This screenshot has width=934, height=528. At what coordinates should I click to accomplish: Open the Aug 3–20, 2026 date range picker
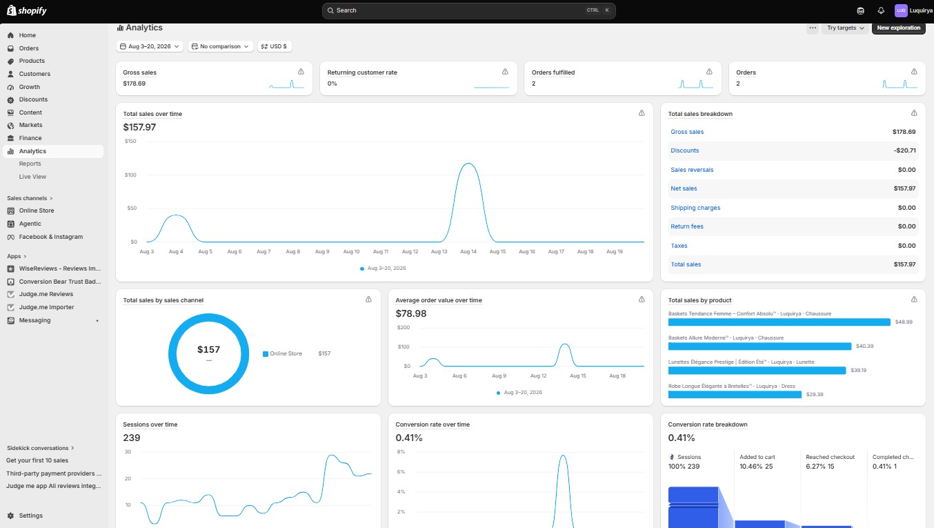pos(150,46)
